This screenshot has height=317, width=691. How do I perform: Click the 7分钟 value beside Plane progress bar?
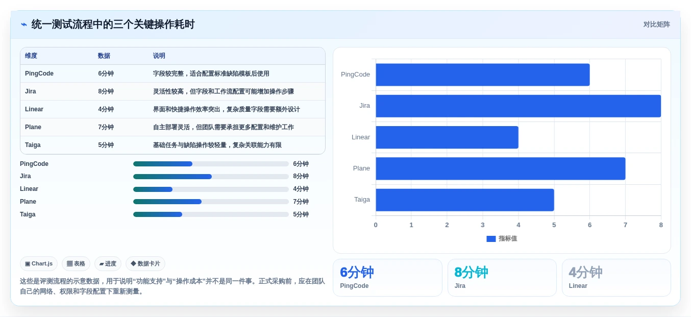pyautogui.click(x=301, y=202)
